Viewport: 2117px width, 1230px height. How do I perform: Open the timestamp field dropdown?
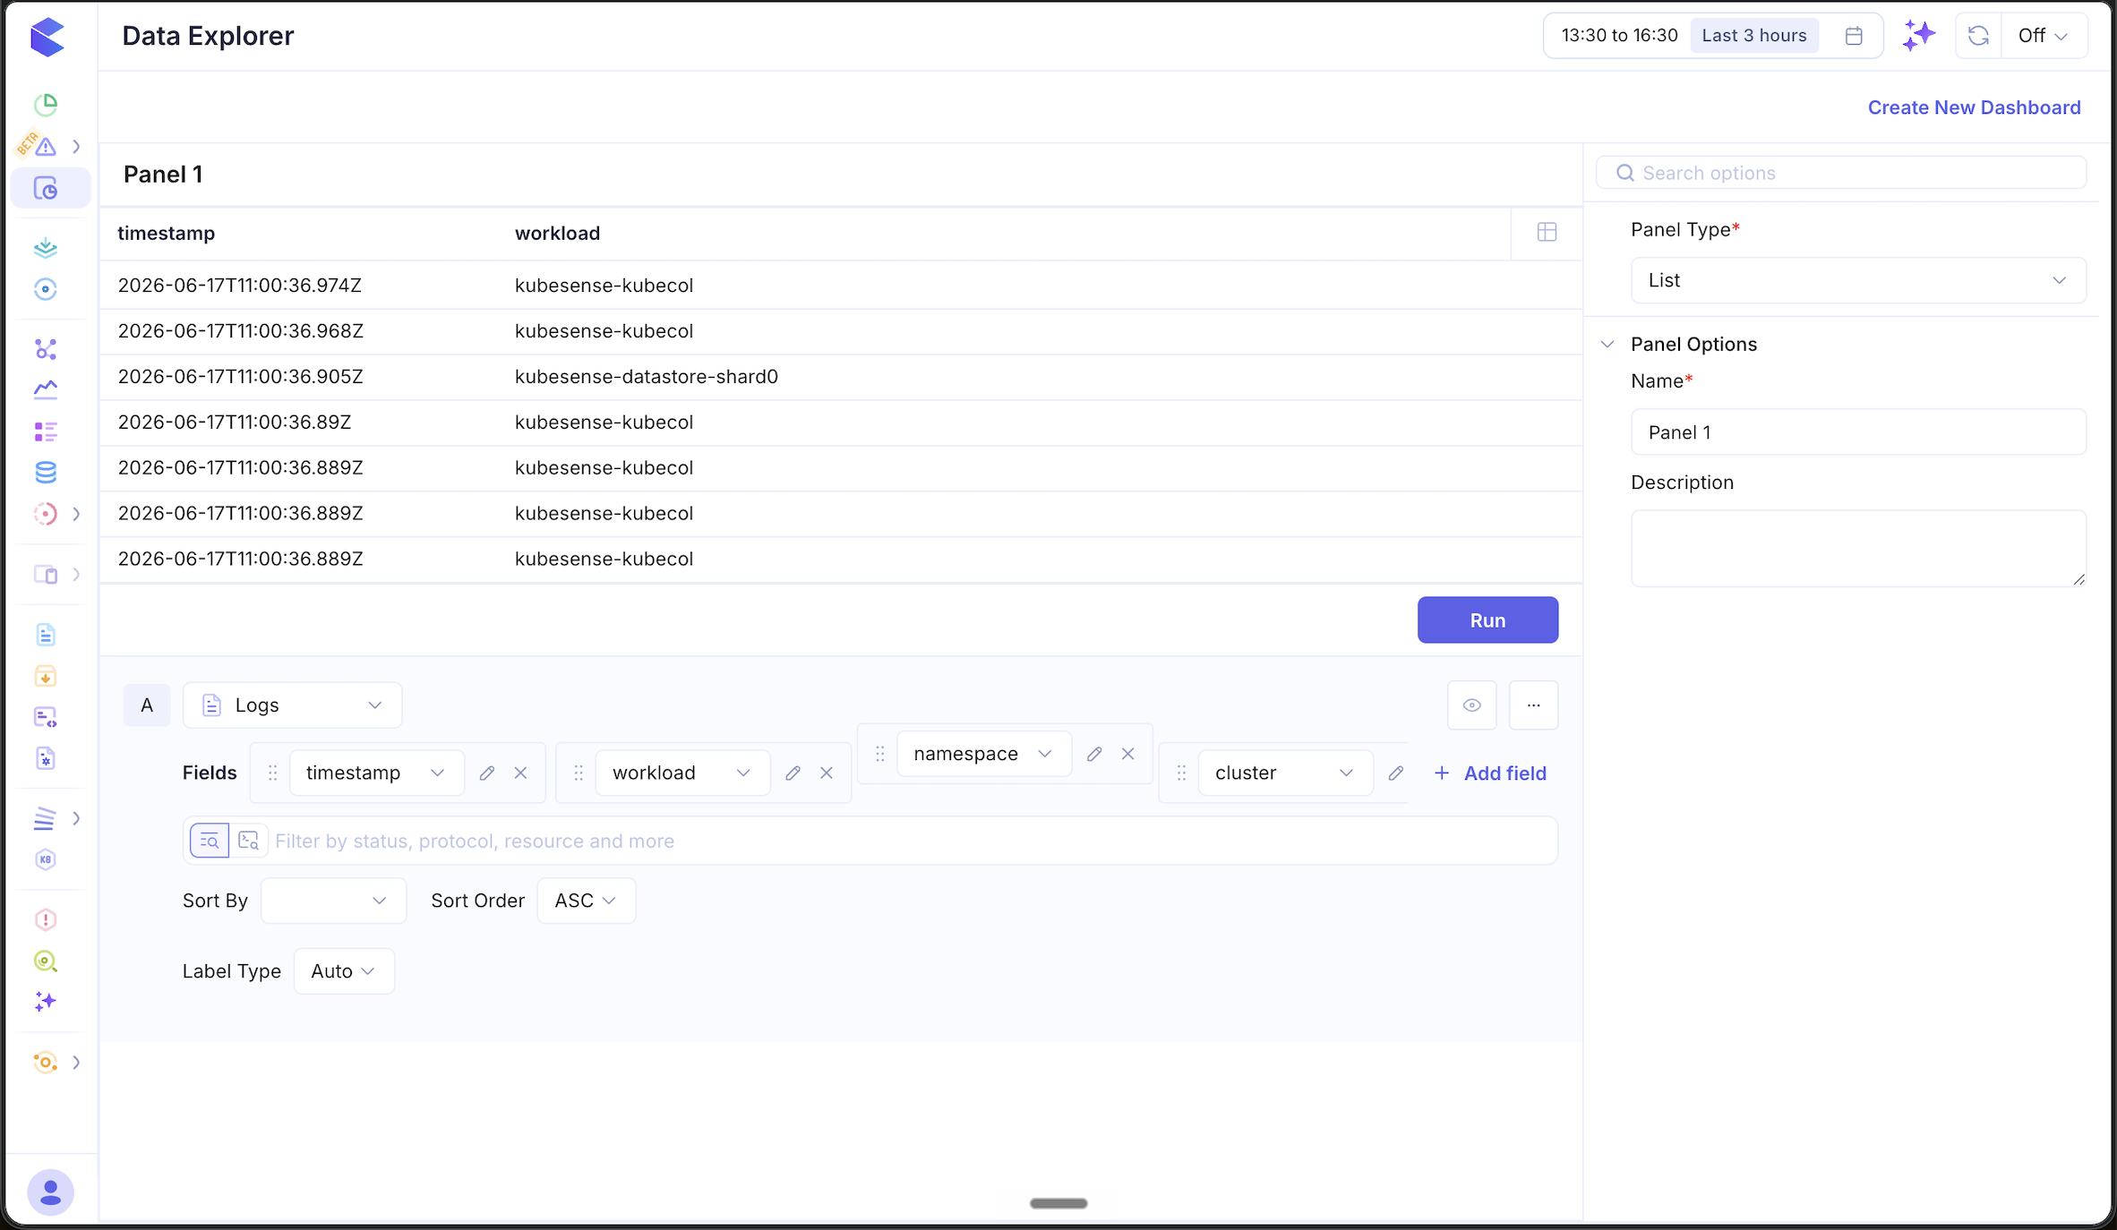point(376,773)
